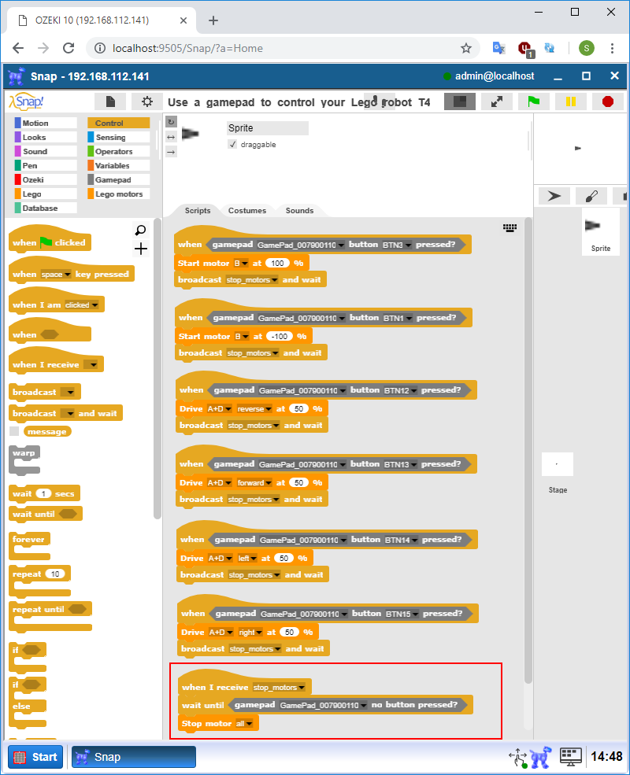Toggle the draggable checkbox
Screen dimensions: 630x775
coord(232,144)
